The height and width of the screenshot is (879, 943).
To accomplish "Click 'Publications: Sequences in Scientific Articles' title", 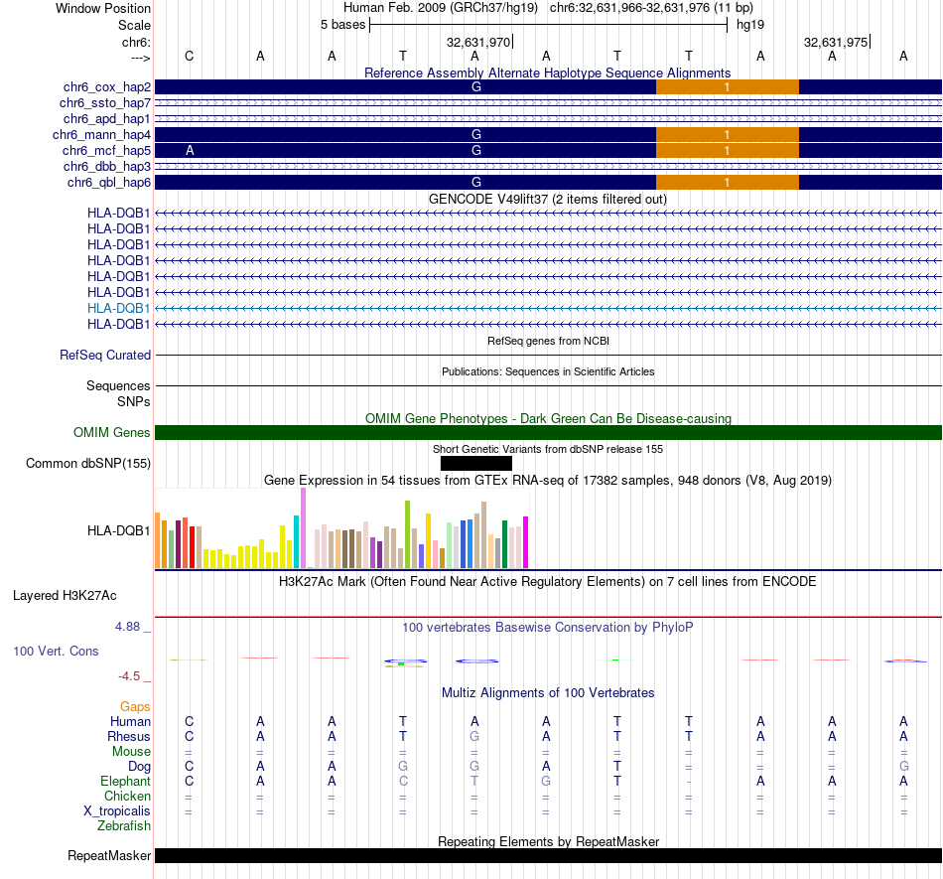I will [548, 371].
